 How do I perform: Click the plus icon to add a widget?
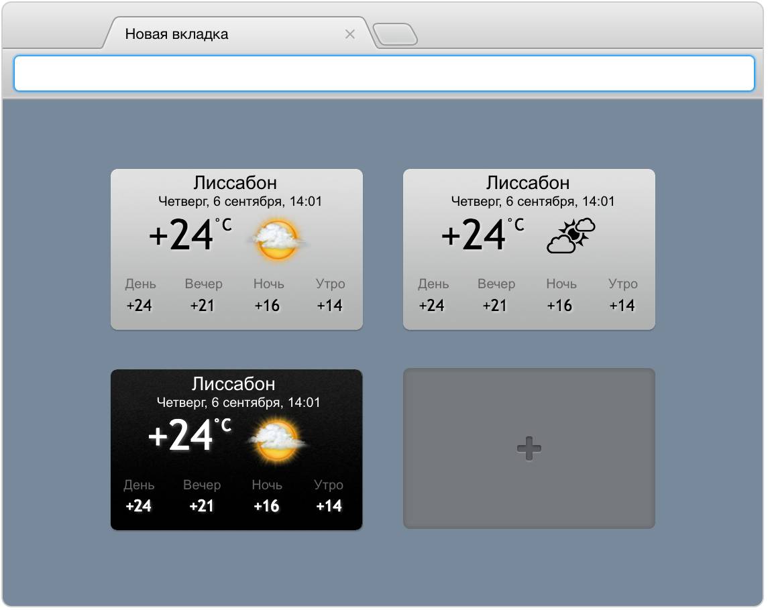[529, 448]
